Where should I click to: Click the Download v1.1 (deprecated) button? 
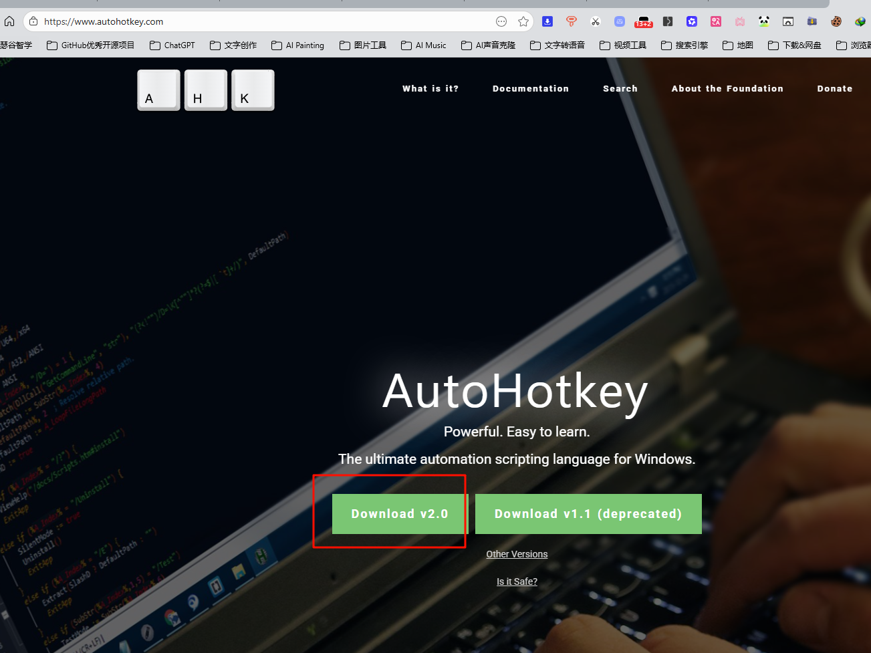click(x=588, y=514)
